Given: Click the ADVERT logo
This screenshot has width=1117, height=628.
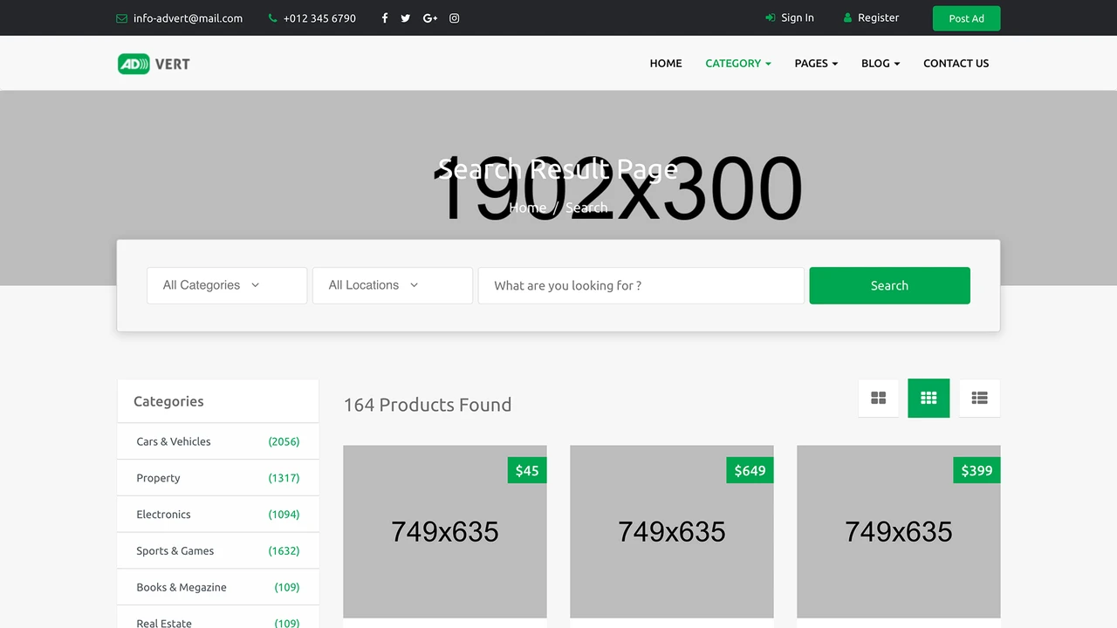Looking at the screenshot, I should click(x=154, y=64).
